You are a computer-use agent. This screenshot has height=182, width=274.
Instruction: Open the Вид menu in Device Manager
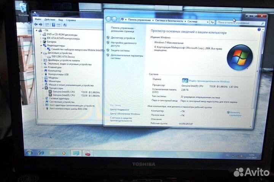coord(61,20)
